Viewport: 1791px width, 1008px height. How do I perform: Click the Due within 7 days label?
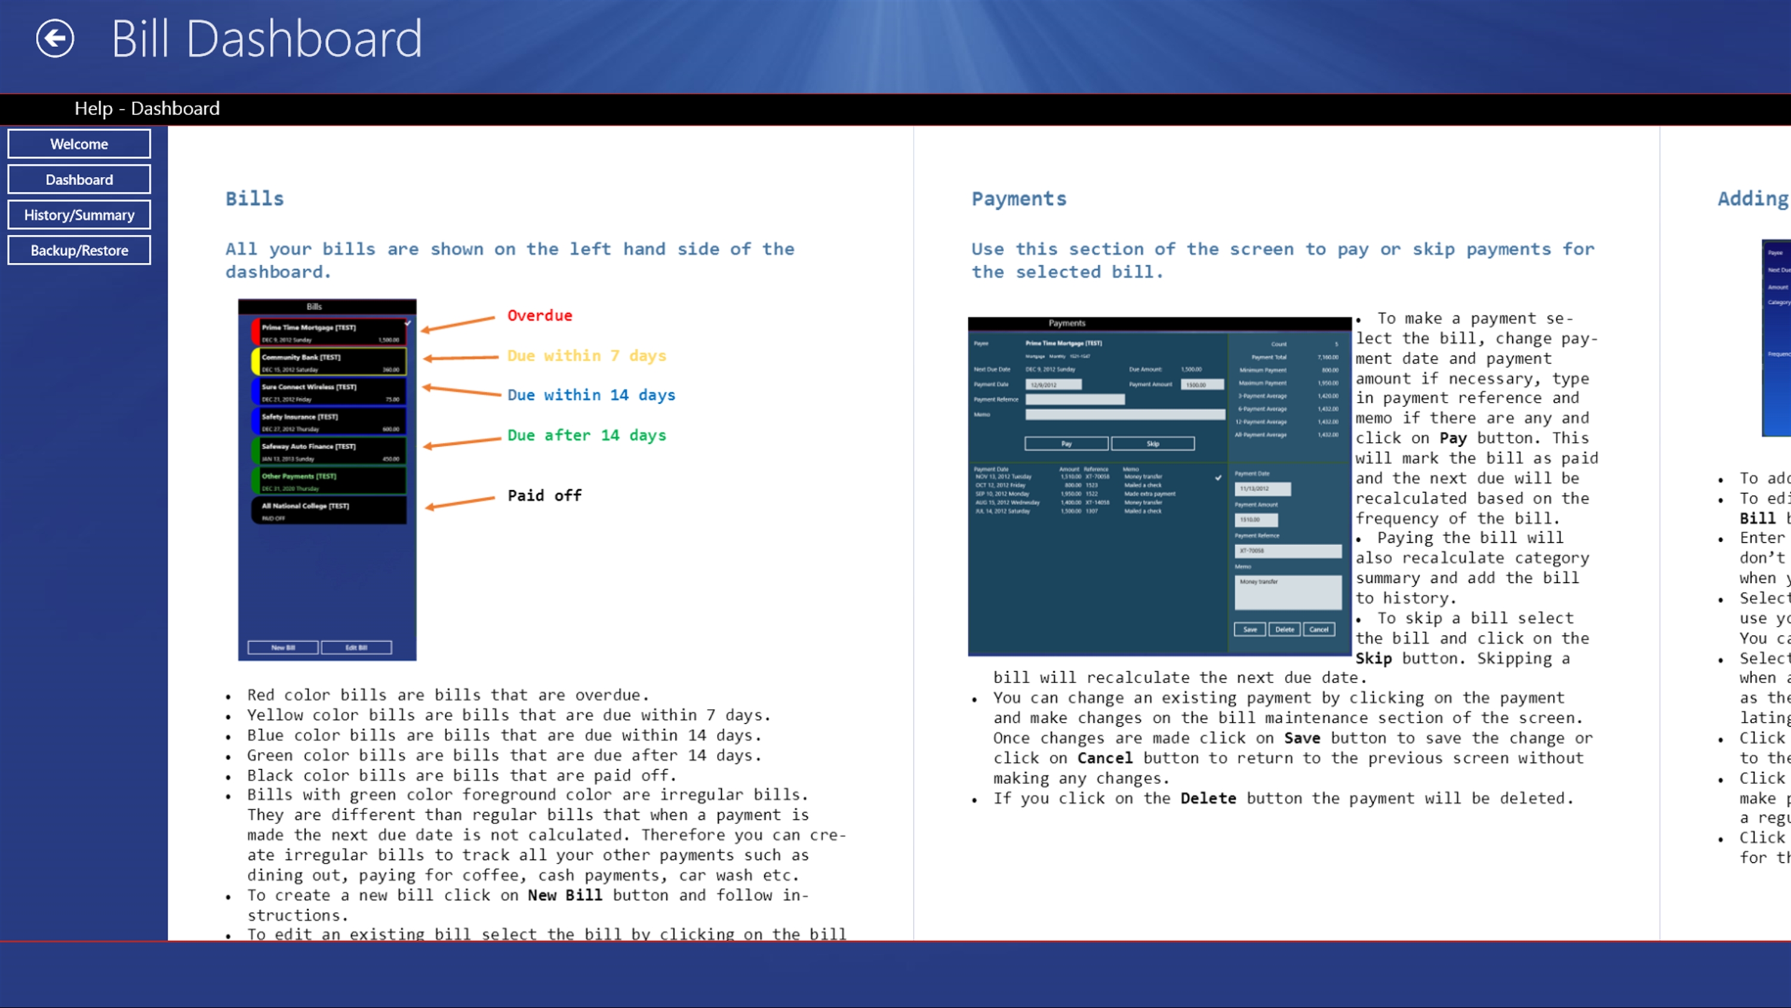[586, 356]
